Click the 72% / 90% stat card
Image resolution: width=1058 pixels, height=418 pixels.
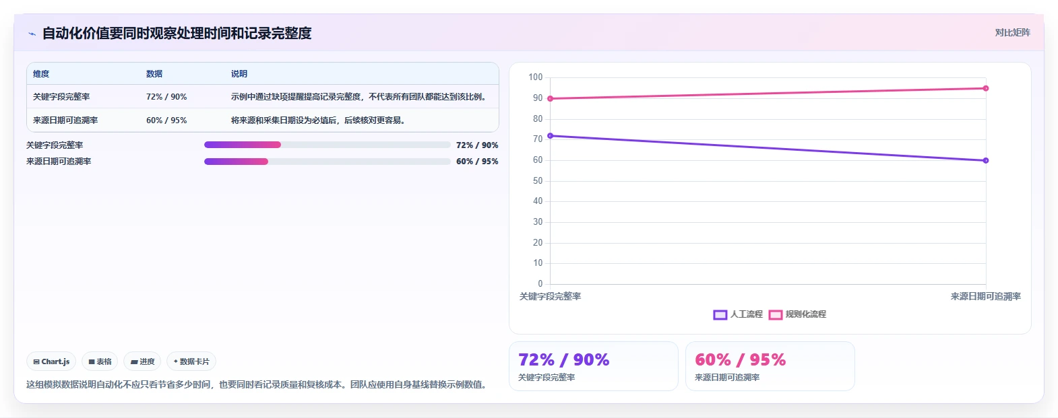(594, 366)
